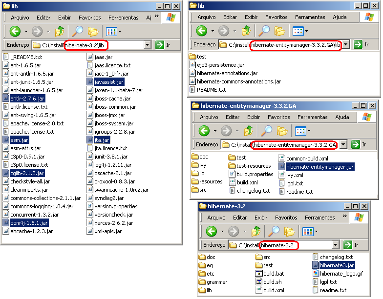
Task: Select dom4j-1.6.1.jar file
Action: click(25, 222)
